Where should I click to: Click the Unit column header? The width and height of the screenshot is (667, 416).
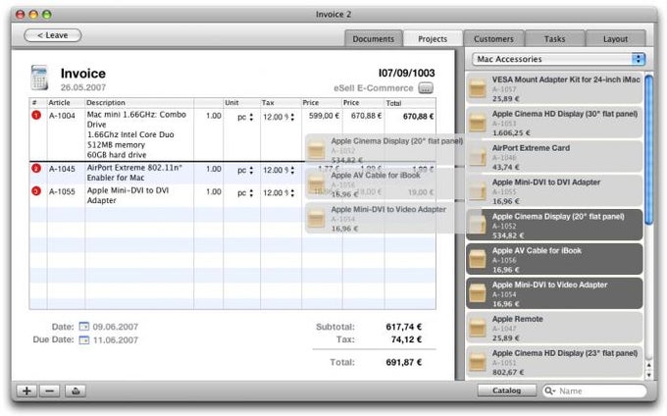point(231,102)
